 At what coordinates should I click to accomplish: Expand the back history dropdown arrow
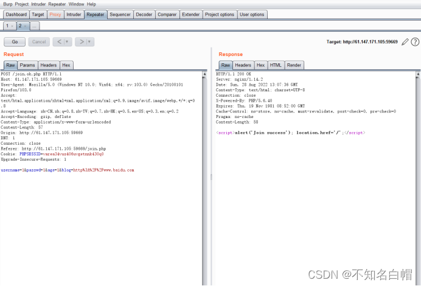point(67,41)
